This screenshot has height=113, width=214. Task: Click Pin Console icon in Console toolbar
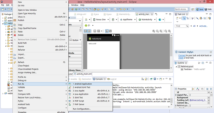tap(151, 79)
